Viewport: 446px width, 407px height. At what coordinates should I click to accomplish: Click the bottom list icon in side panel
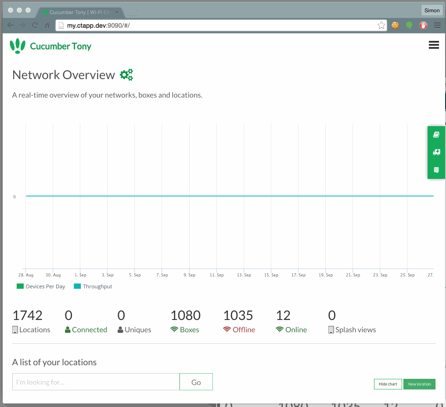tap(436, 170)
